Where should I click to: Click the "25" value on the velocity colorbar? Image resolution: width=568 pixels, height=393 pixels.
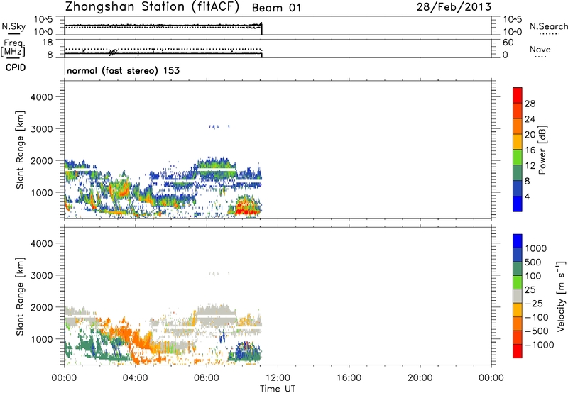click(530, 290)
